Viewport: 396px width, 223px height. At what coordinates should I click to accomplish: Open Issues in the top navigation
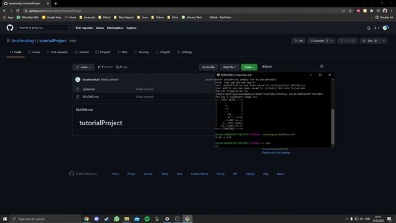pyautogui.click(x=100, y=28)
